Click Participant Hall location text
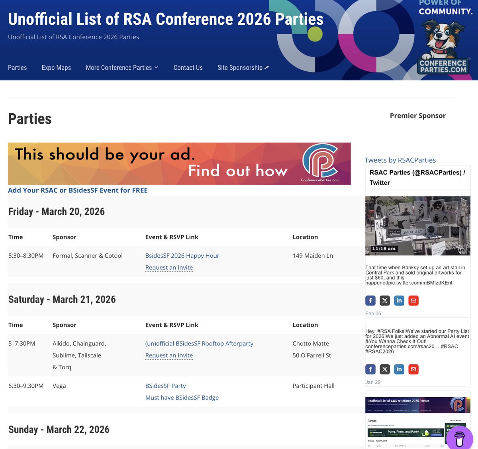The image size is (478, 449). pos(313,386)
